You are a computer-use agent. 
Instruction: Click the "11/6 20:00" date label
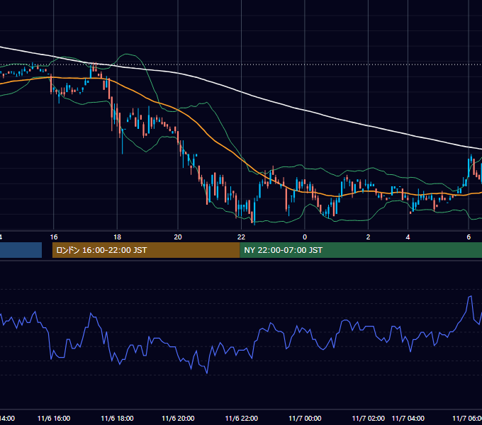178,419
